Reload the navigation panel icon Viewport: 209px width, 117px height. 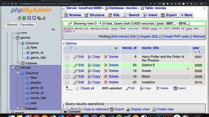click(x=44, y=18)
